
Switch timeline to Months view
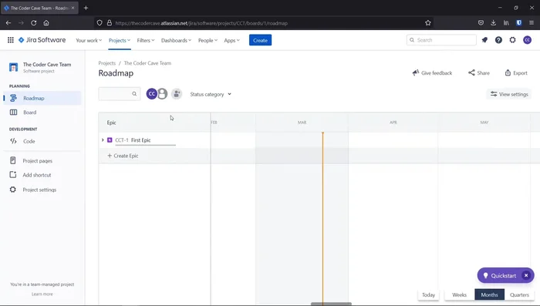(489, 294)
